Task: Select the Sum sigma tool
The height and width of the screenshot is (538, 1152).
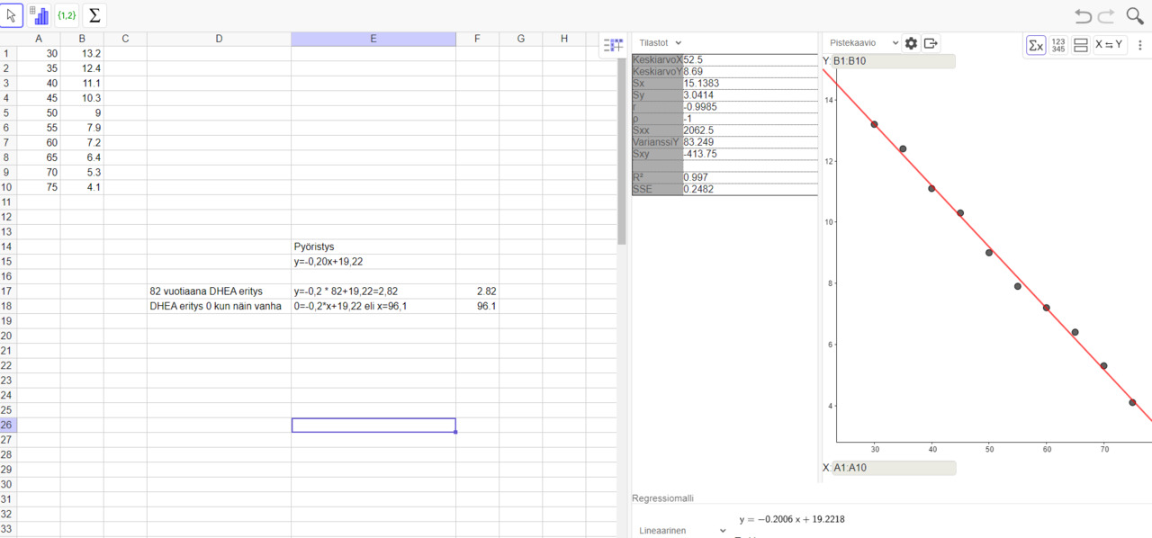Action: [x=94, y=15]
